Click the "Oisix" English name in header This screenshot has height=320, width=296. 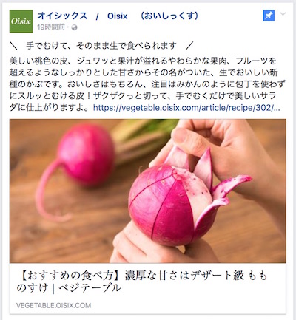coord(118,16)
